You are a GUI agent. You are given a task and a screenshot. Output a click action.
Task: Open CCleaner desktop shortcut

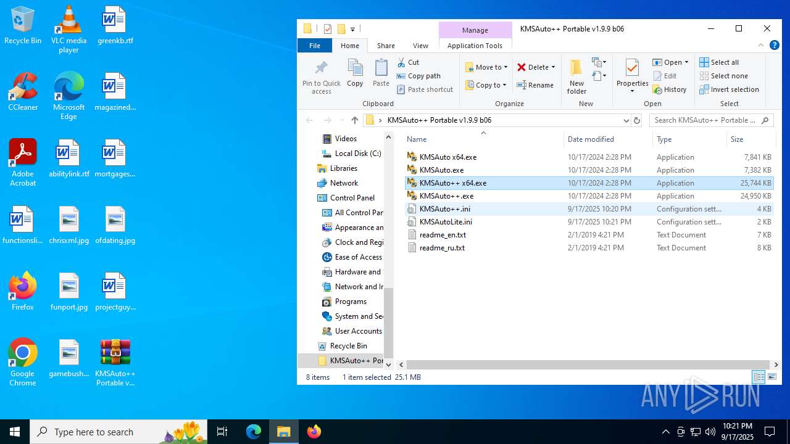pyautogui.click(x=23, y=92)
